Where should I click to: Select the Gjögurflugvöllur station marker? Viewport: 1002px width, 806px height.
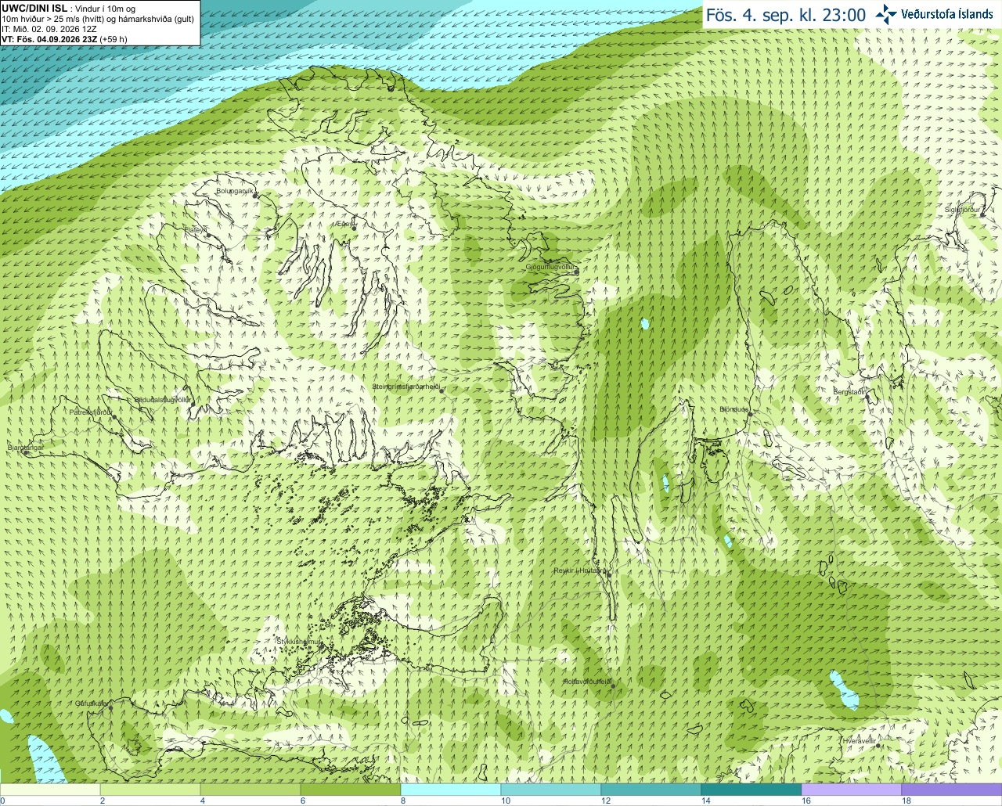tap(576, 272)
